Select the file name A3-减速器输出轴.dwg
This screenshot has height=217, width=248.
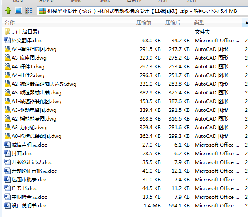[x=37, y=93]
